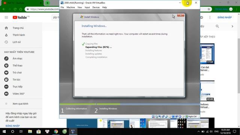240x135 pixels.
Task: Click ĐĂNG NHẬP link below sidebar prompt
Action: (12, 126)
